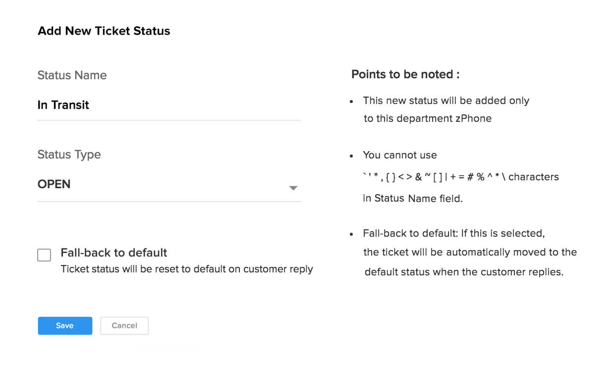Click the Status Type dropdown arrow

tap(293, 188)
